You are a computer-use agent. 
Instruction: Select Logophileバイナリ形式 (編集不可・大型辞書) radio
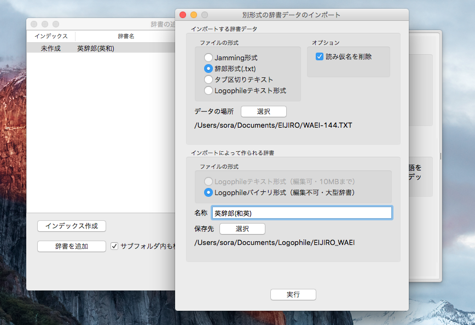[x=208, y=192]
